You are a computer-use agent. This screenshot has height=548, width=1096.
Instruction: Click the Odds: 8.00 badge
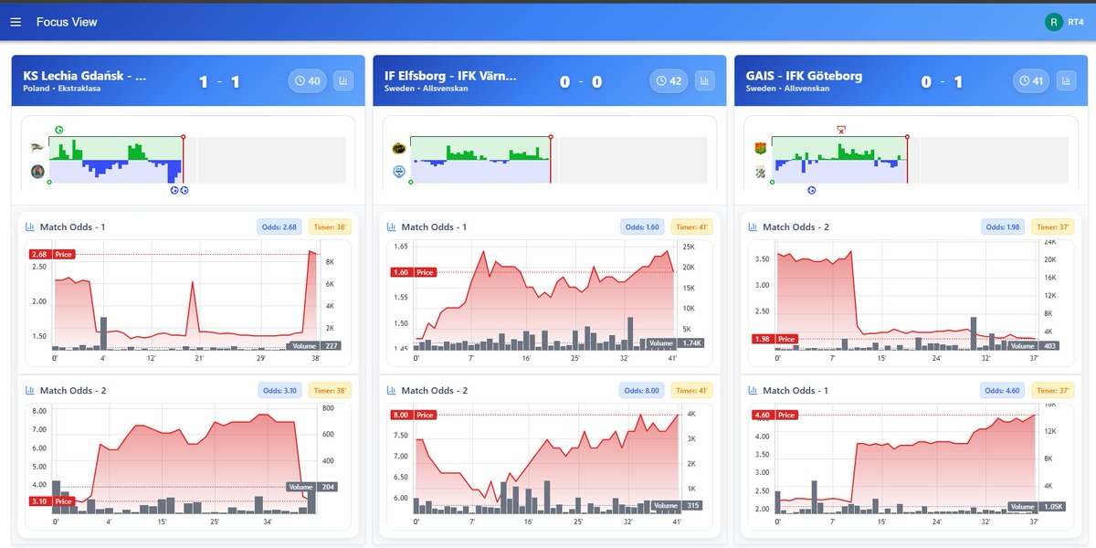coord(641,390)
